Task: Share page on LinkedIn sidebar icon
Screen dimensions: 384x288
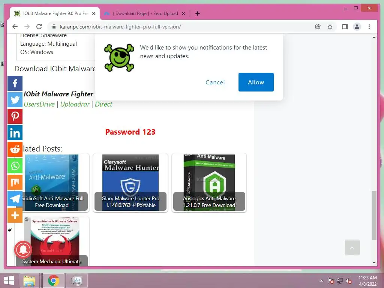Action: tap(15, 133)
